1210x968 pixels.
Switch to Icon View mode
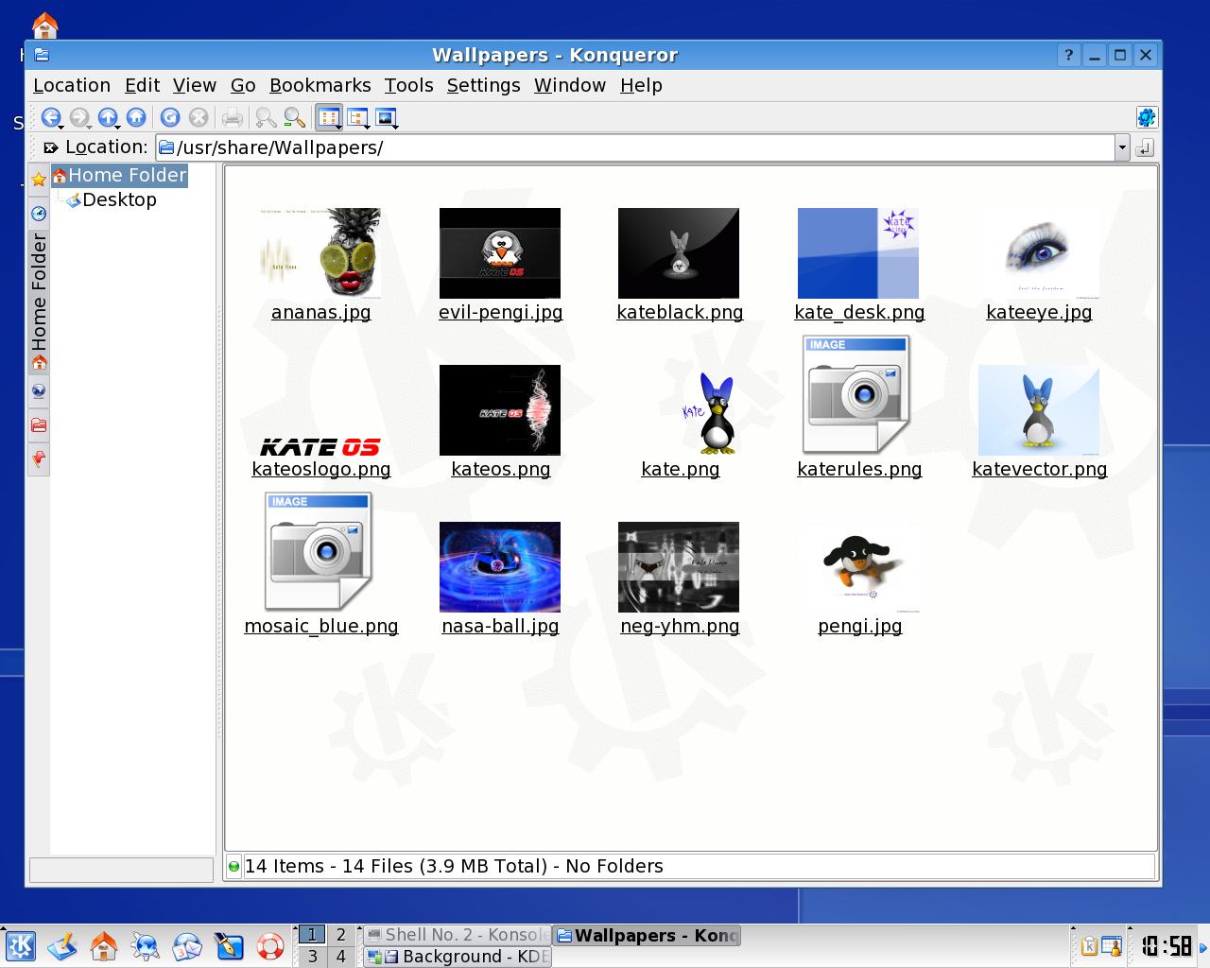[x=329, y=117]
